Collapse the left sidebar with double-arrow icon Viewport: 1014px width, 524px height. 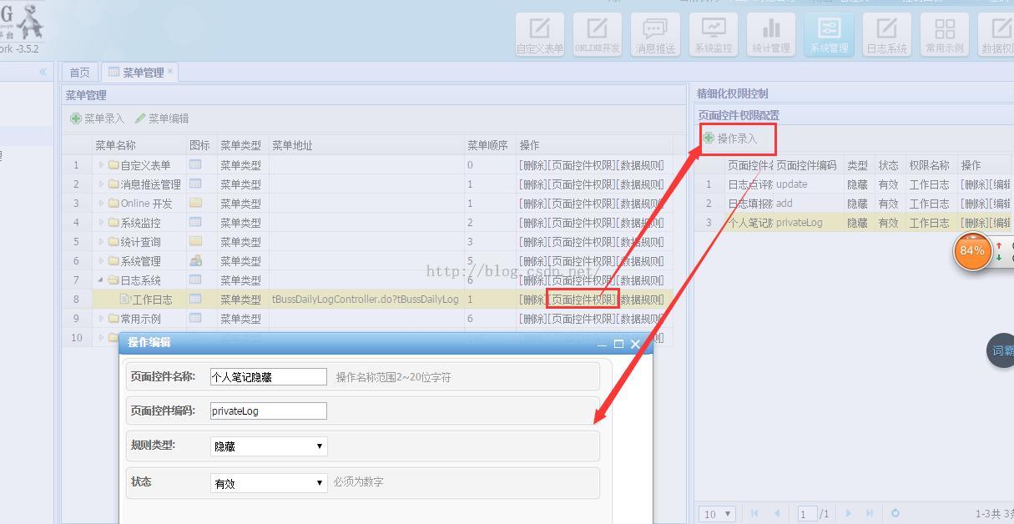(43, 73)
